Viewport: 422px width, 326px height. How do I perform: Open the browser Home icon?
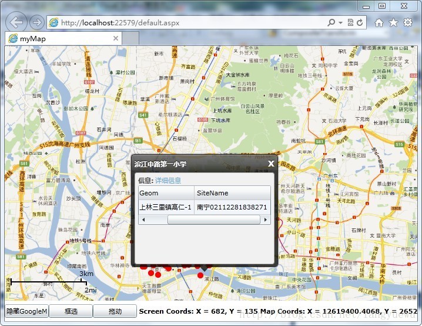[x=379, y=22]
